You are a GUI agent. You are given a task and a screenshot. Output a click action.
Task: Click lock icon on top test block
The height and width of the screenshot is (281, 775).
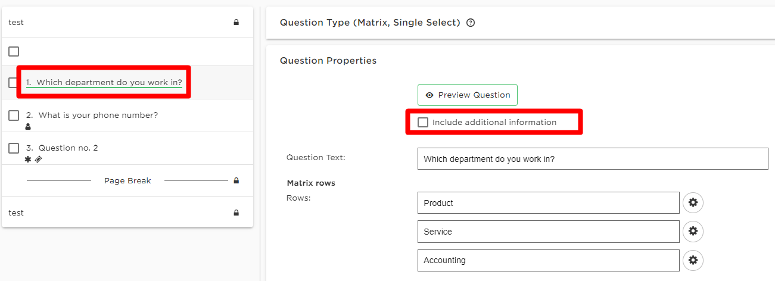coord(236,23)
